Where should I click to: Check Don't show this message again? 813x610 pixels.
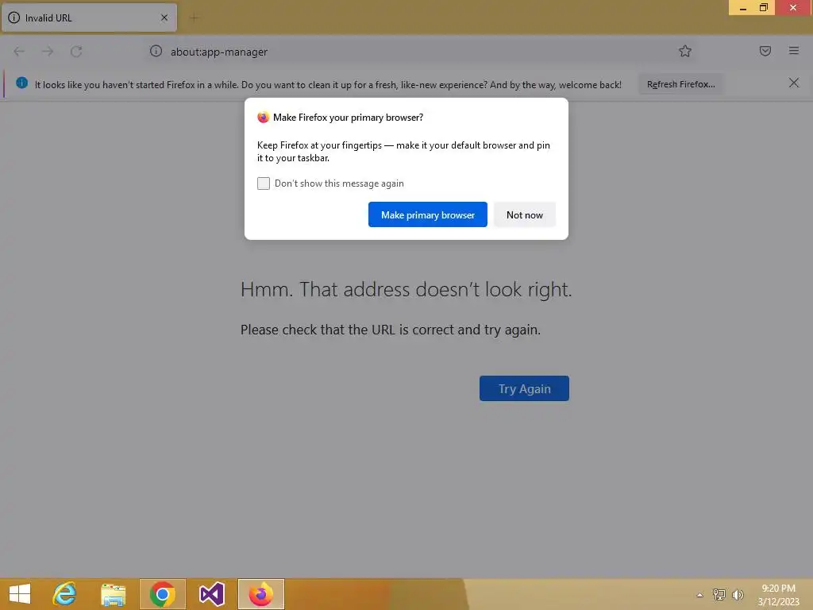264,183
